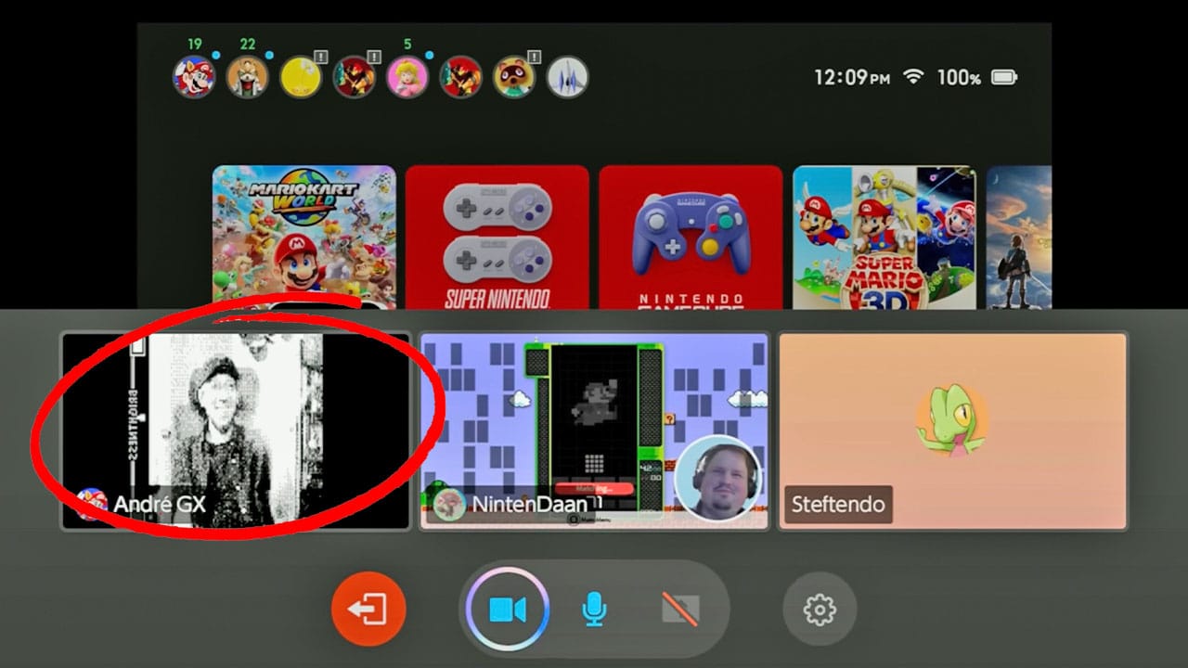Image resolution: width=1188 pixels, height=668 pixels.
Task: Open NintenDaan's Tetris screen share feed
Action: pos(594,431)
